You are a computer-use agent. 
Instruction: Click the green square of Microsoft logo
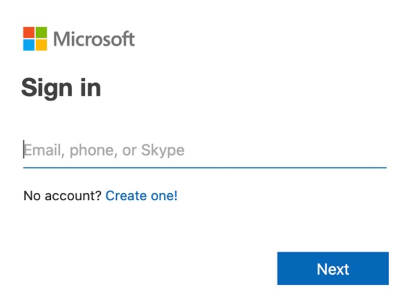[x=41, y=32]
